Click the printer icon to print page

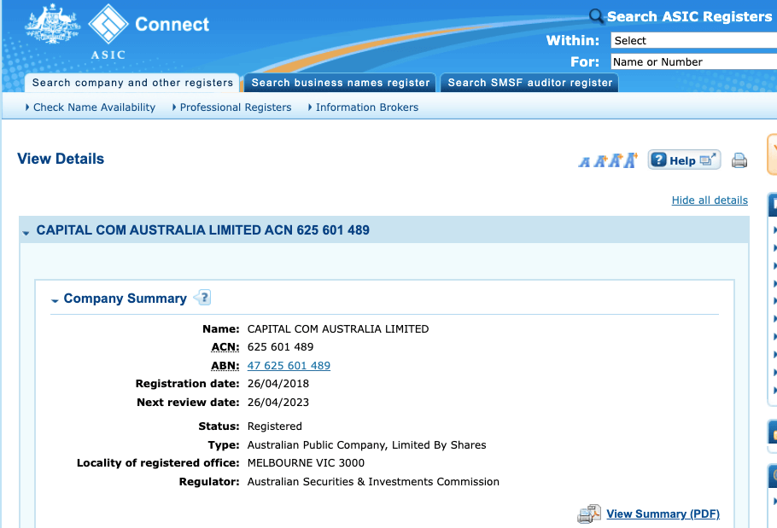click(739, 160)
